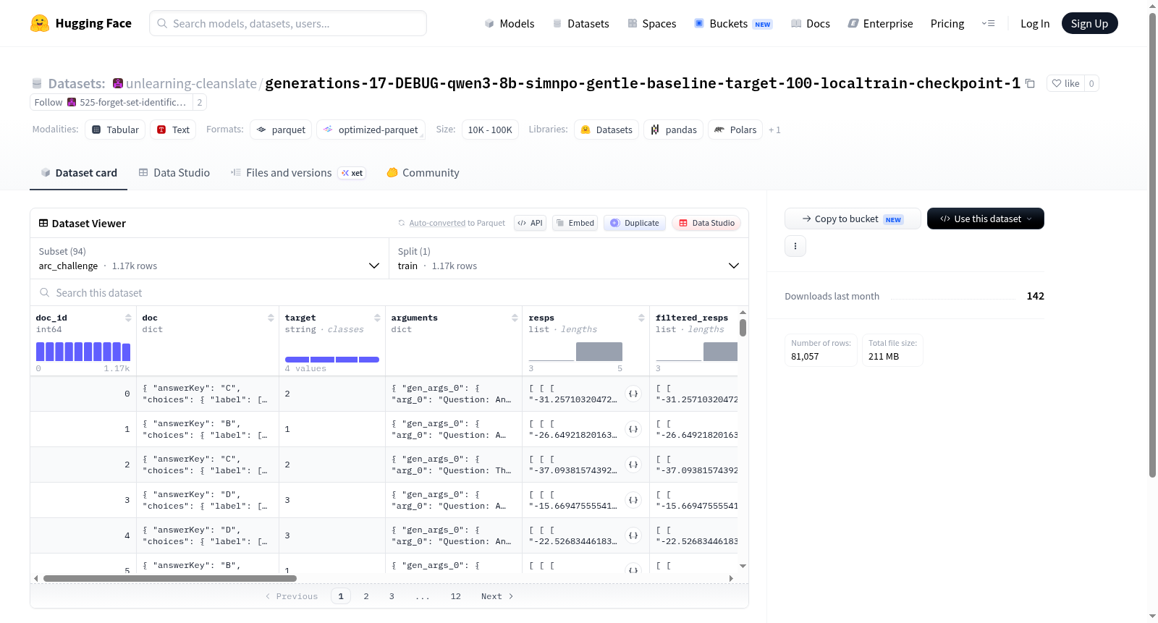Like this dataset with the heart button
The width and height of the screenshot is (1158, 623).
click(x=1065, y=83)
